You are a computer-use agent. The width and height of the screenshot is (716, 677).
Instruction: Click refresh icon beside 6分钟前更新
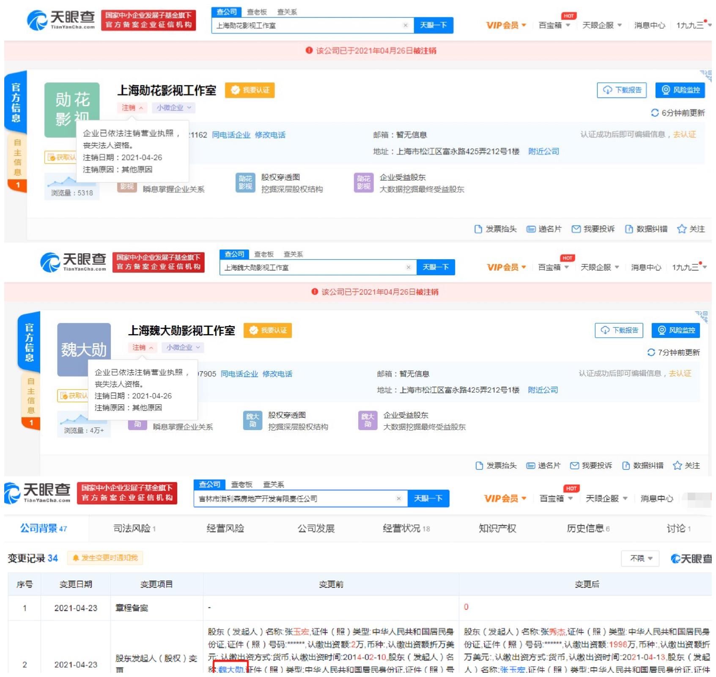[x=655, y=113]
